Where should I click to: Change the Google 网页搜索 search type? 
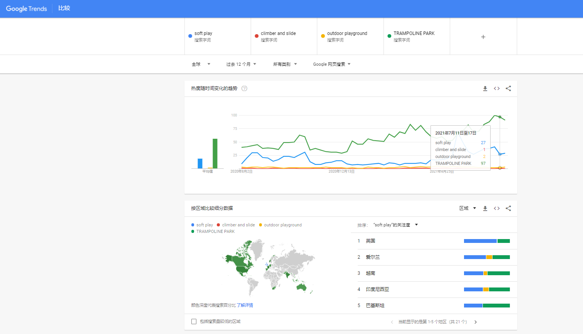pyautogui.click(x=332, y=64)
